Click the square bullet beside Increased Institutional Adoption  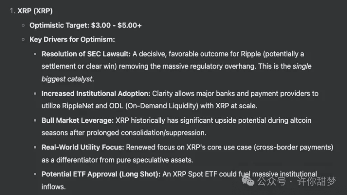35,93
